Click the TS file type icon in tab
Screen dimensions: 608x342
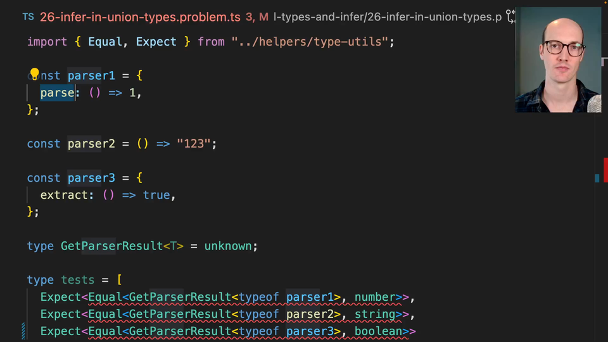point(28,17)
